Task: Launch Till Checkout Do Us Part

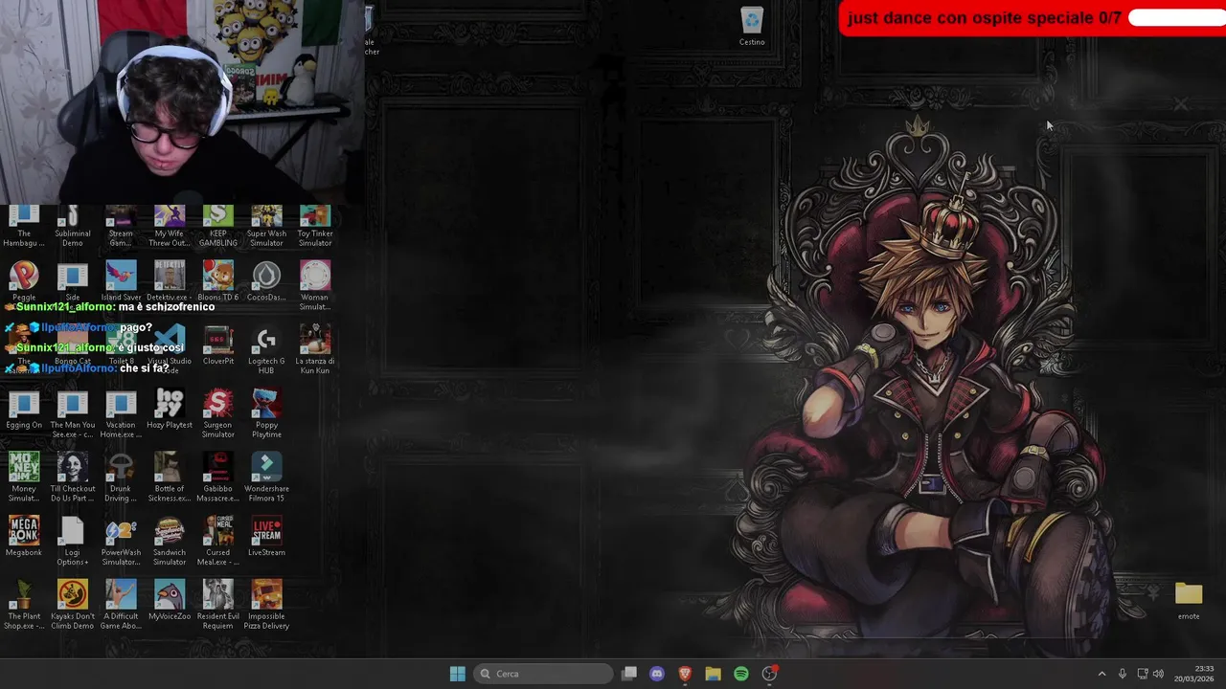Action: [73, 478]
